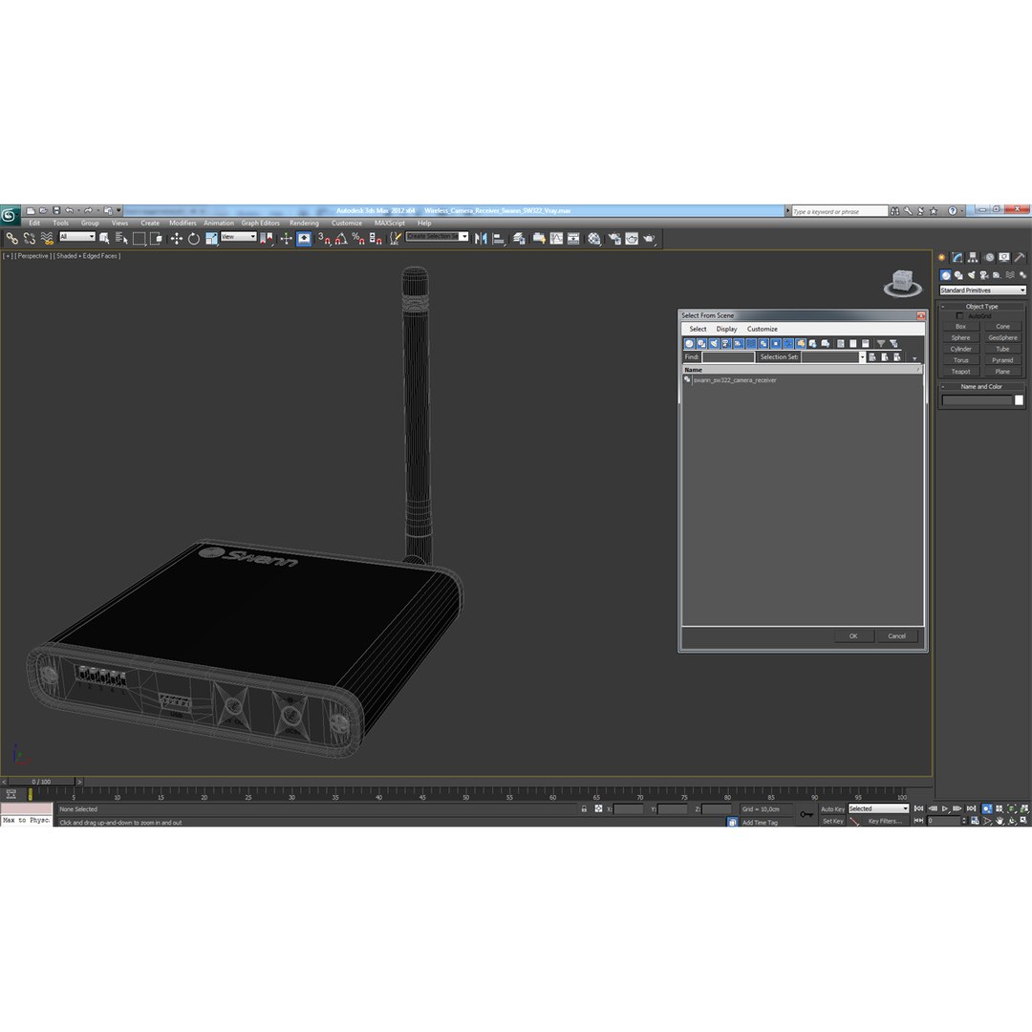Open the Selected key mode dropdown

[879, 809]
